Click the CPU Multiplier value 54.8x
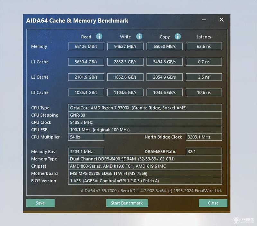The image size is (257, 226). (x=86, y=137)
